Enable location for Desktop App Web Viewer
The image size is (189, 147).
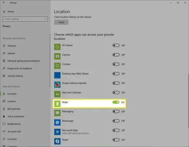pyautogui.click(x=116, y=74)
